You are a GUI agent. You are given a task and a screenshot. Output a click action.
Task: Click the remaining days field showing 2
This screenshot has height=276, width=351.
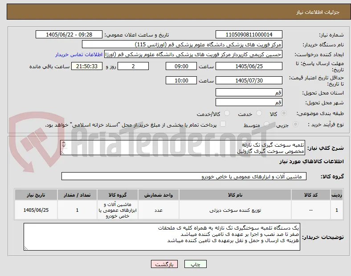pyautogui.click(x=133, y=66)
